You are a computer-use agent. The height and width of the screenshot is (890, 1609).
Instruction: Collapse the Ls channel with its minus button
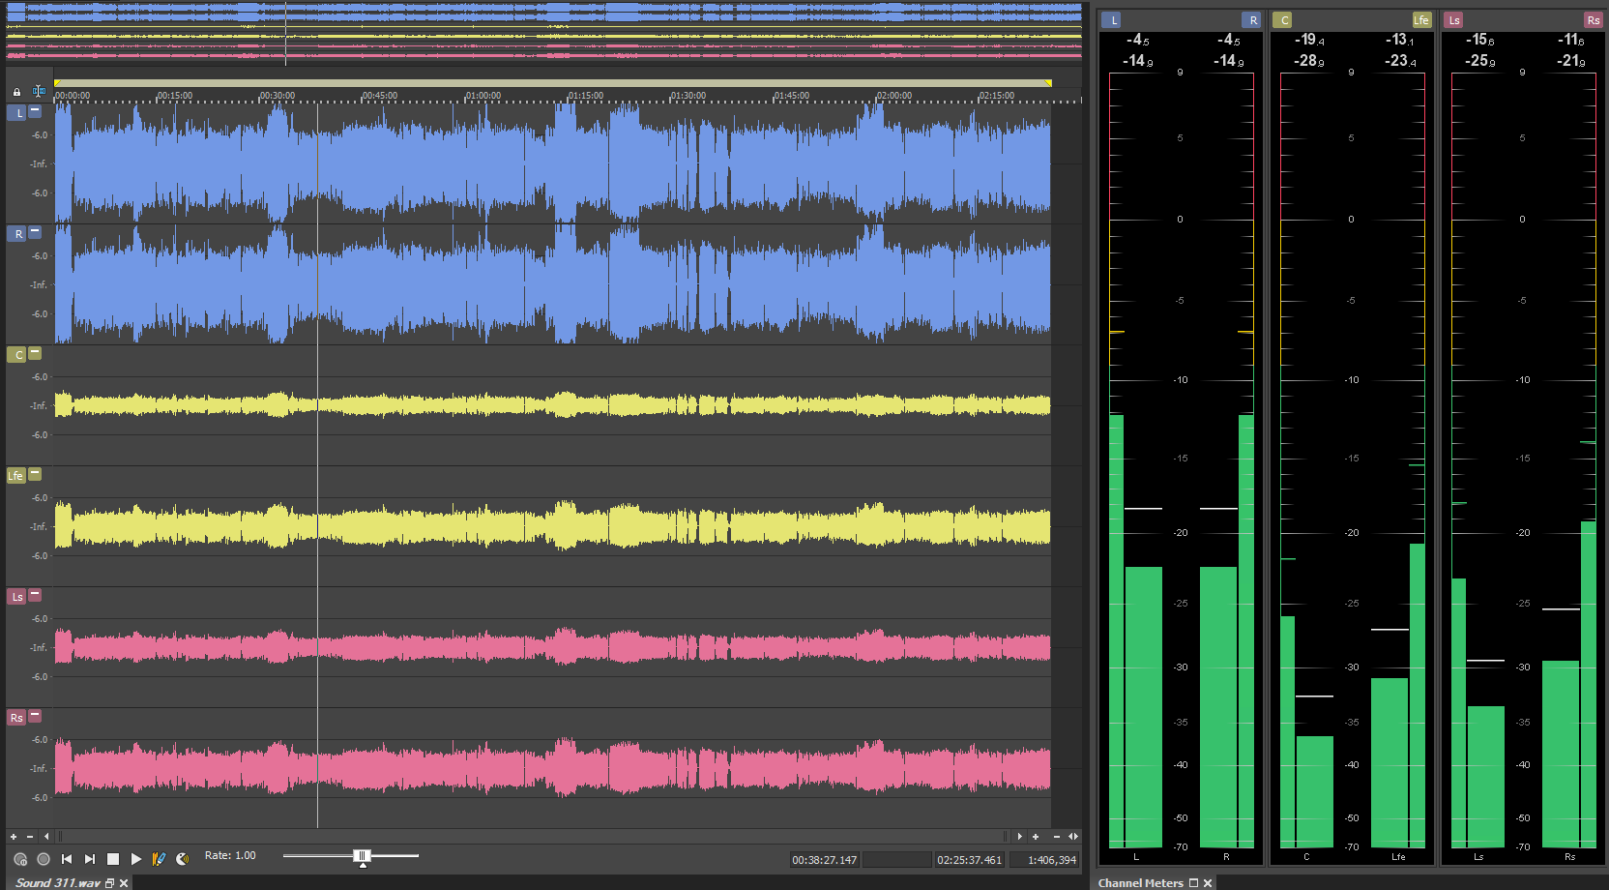tap(35, 594)
